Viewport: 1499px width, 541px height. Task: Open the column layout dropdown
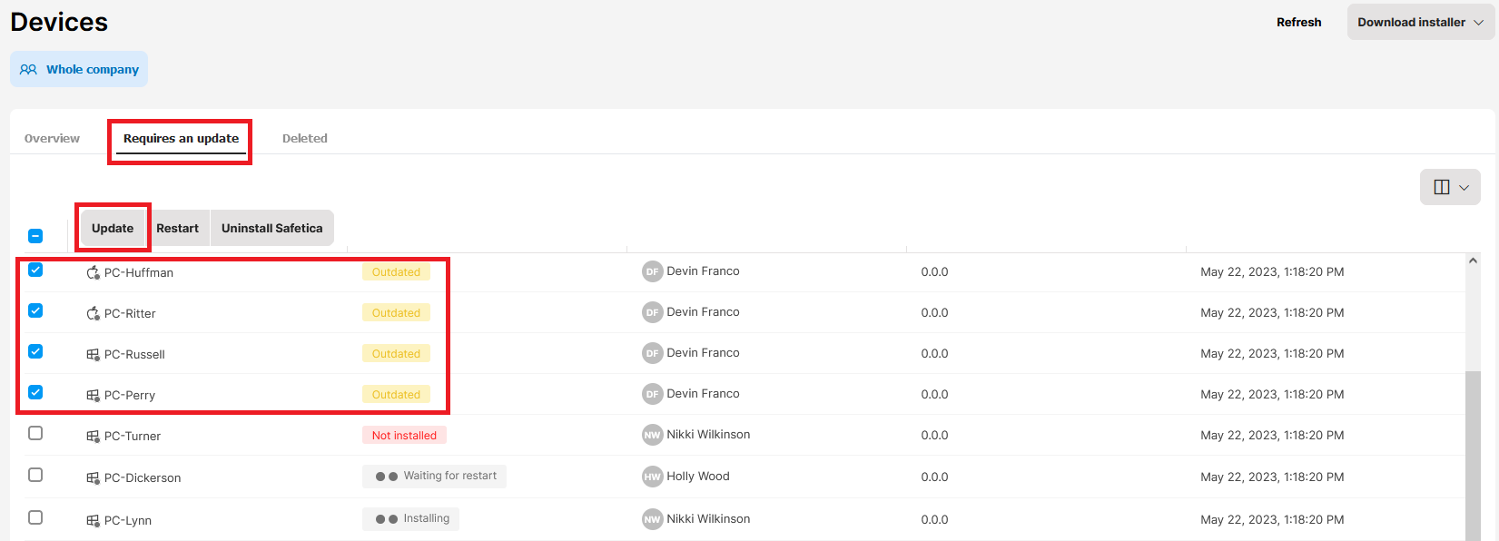1450,187
